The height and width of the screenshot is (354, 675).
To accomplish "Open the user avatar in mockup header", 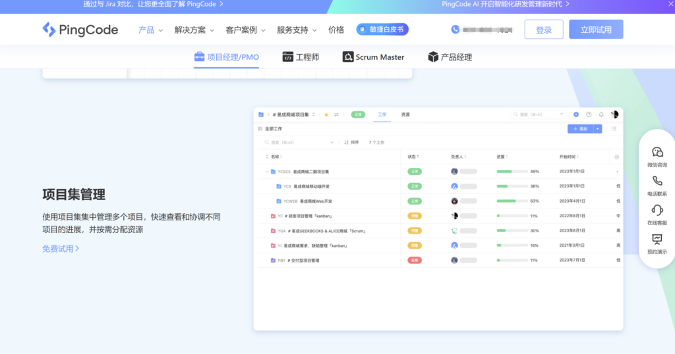I will tap(614, 114).
